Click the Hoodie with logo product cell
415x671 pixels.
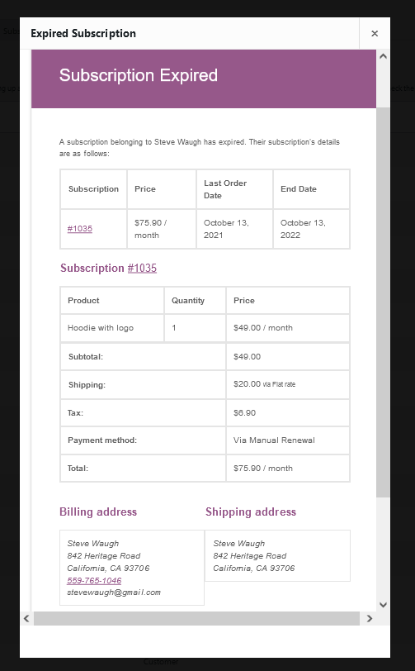[x=112, y=328]
